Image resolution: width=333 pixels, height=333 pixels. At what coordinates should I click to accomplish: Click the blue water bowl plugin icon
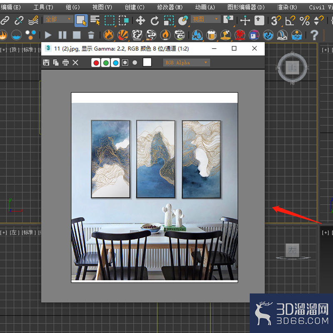(x=16, y=35)
